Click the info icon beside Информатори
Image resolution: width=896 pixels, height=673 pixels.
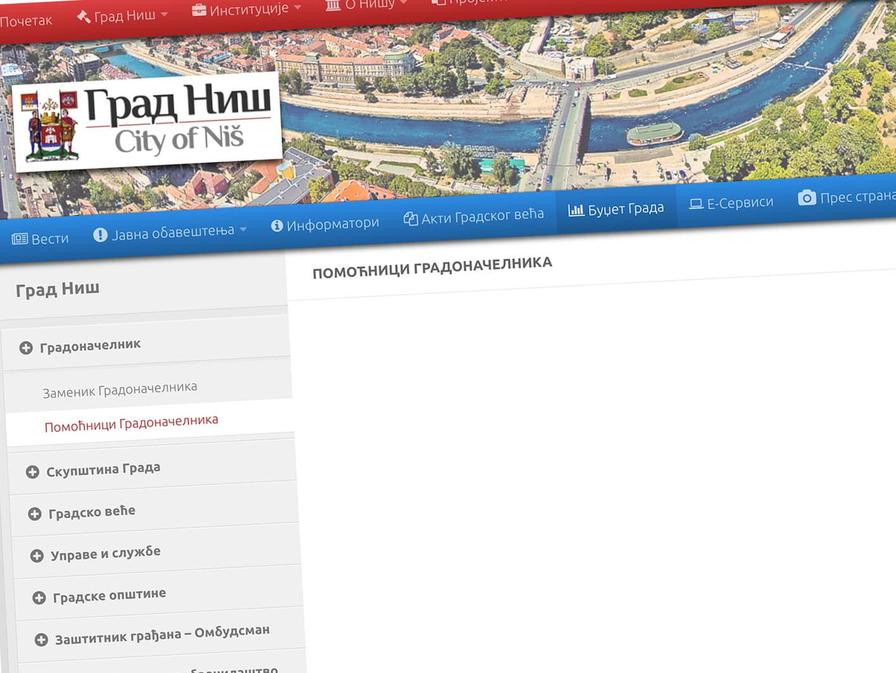click(277, 226)
